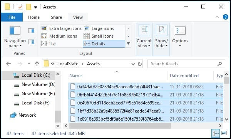This screenshot has height=139, width=231.
Task: Click New folder quick access icon
Action: point(28,7)
